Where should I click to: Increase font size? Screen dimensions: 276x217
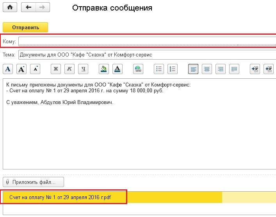(x=21, y=69)
